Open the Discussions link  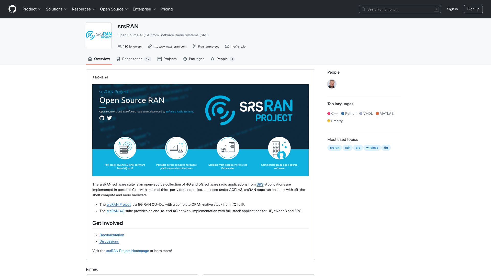(109, 241)
